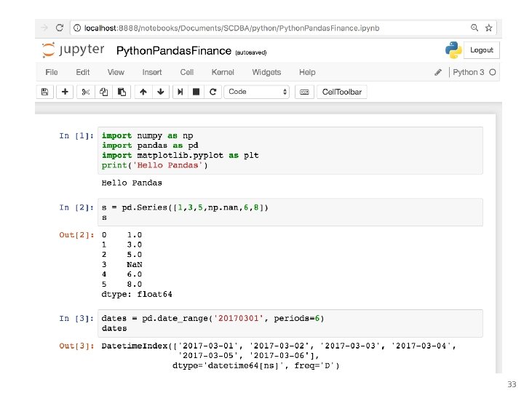
Task: Click into the In [2] pd.Series code cell
Action: (x=290, y=213)
